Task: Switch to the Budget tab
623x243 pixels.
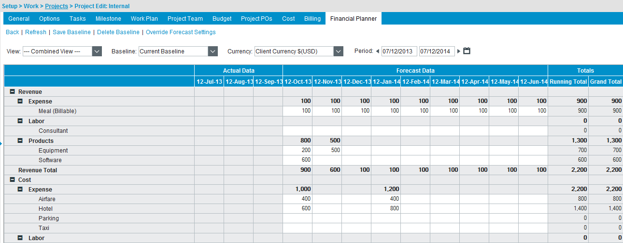Action: point(222,18)
